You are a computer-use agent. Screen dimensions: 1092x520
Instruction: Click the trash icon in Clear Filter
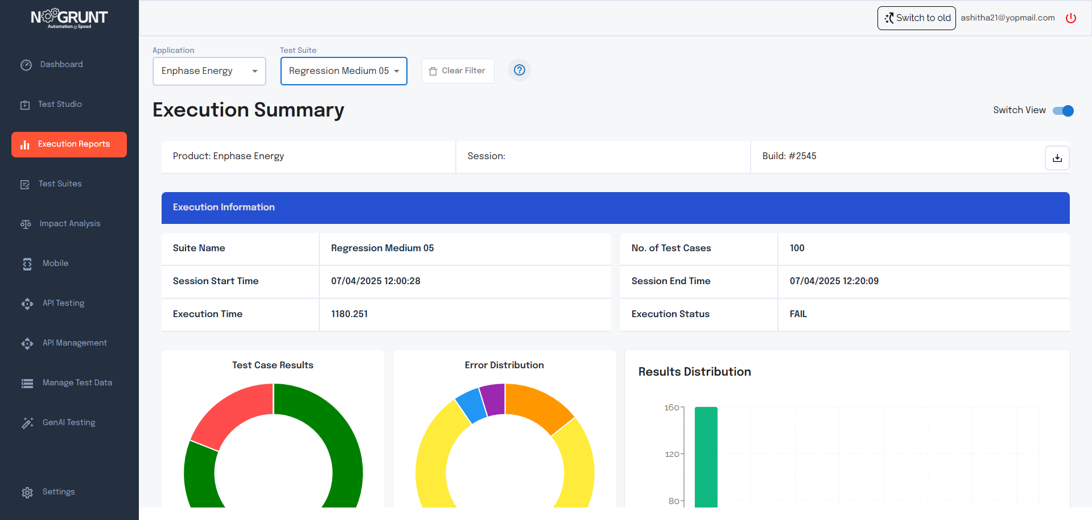433,71
